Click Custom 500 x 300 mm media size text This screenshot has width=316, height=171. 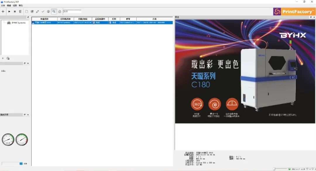coord(206,163)
